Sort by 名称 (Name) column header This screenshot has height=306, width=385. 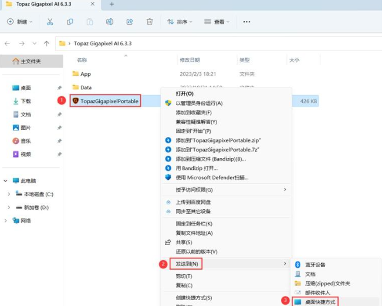[82, 60]
